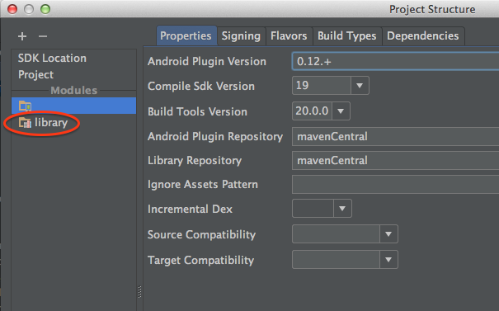Viewport: 499px width, 311px height.
Task: Switch to the Signing tab
Action: click(x=241, y=36)
